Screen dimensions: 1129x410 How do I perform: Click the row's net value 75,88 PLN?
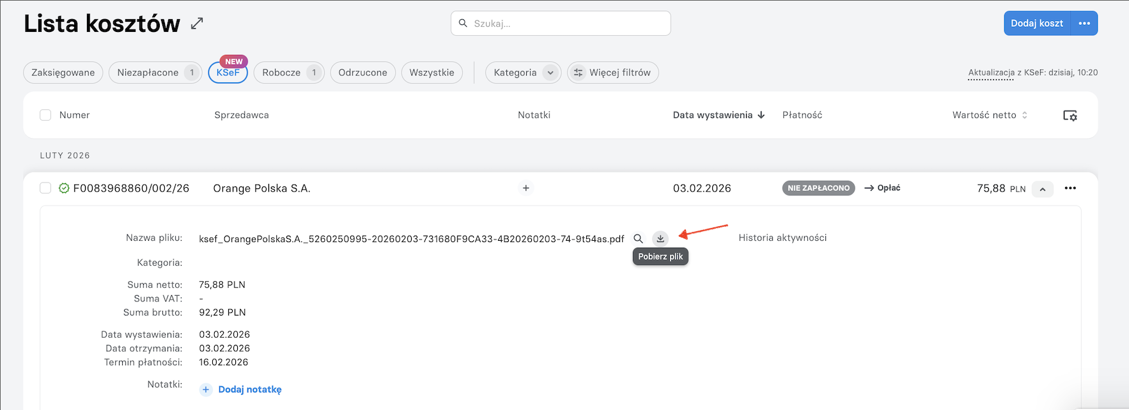coord(1001,188)
